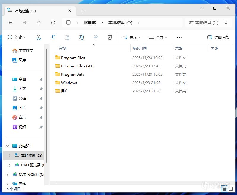This screenshot has height=195, width=237.
Task: Click the Cut scissors icon
Action: [x=39, y=37]
